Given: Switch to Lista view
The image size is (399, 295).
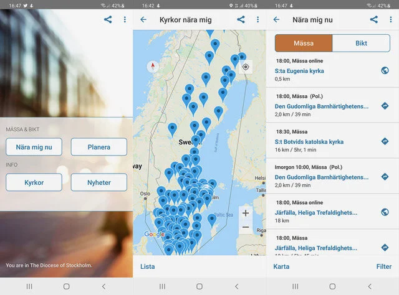Looking at the screenshot, I should coord(148,266).
